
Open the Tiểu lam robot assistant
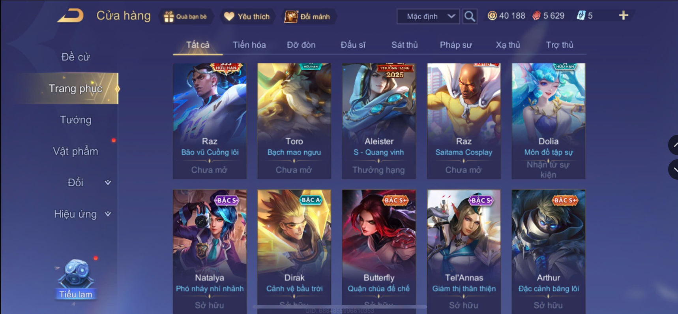pyautogui.click(x=75, y=279)
